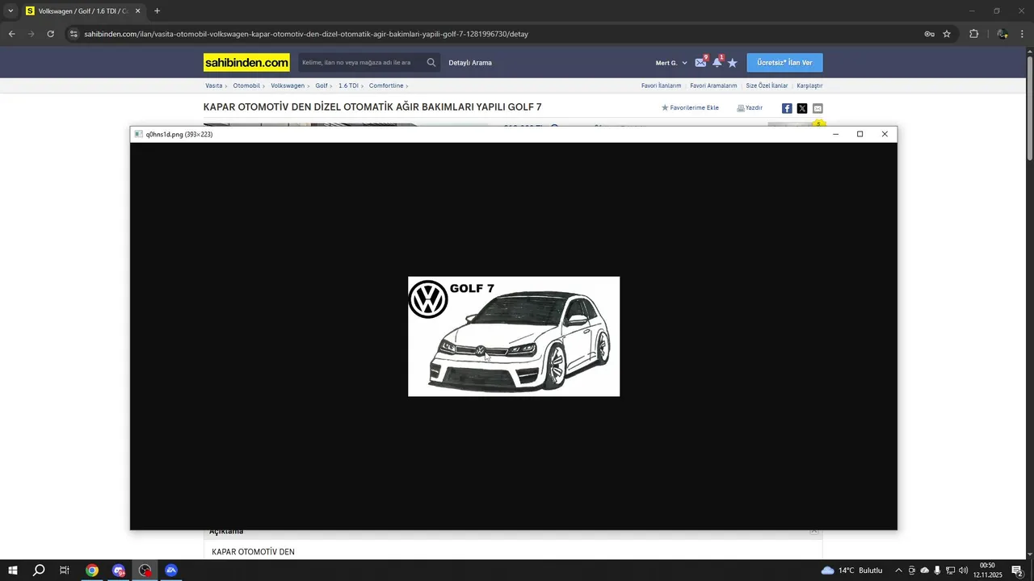Open a new browser tab
The image size is (1034, 581).
(x=157, y=11)
